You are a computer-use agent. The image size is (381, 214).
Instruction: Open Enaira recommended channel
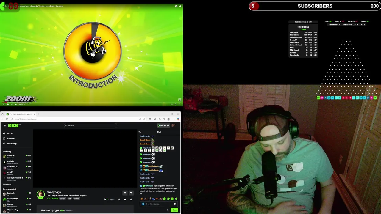(17, 205)
